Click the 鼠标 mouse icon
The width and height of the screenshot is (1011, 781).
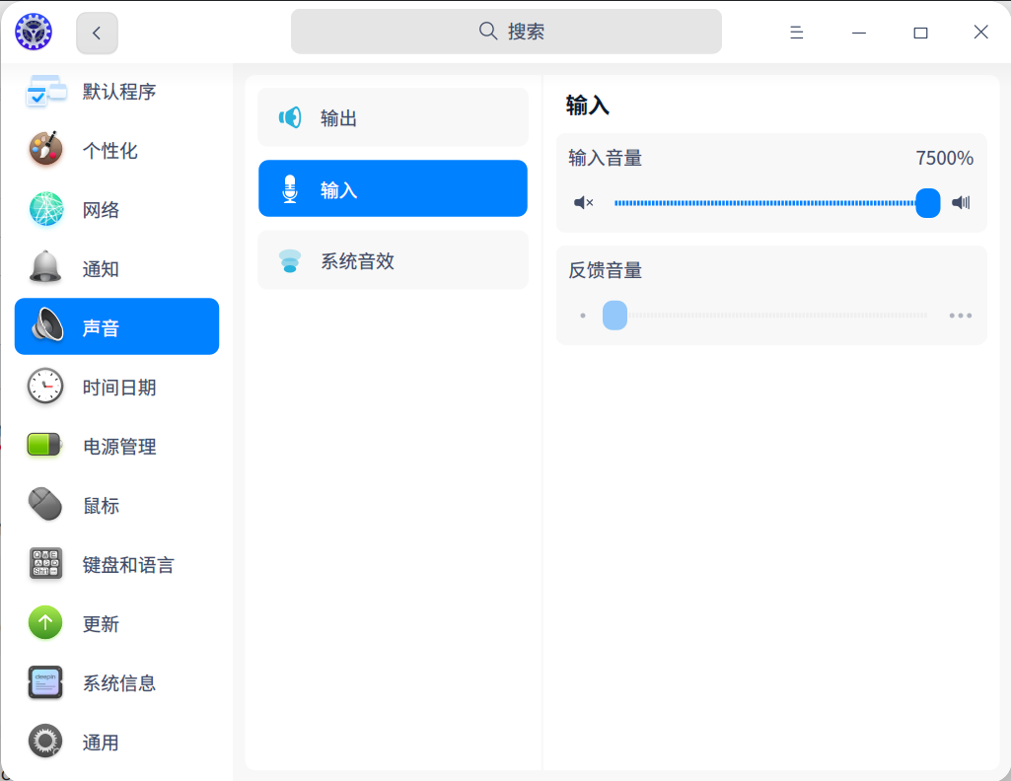(x=45, y=503)
